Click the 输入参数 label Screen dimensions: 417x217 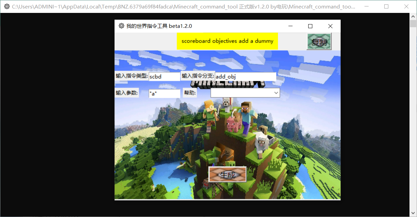pyautogui.click(x=126, y=93)
